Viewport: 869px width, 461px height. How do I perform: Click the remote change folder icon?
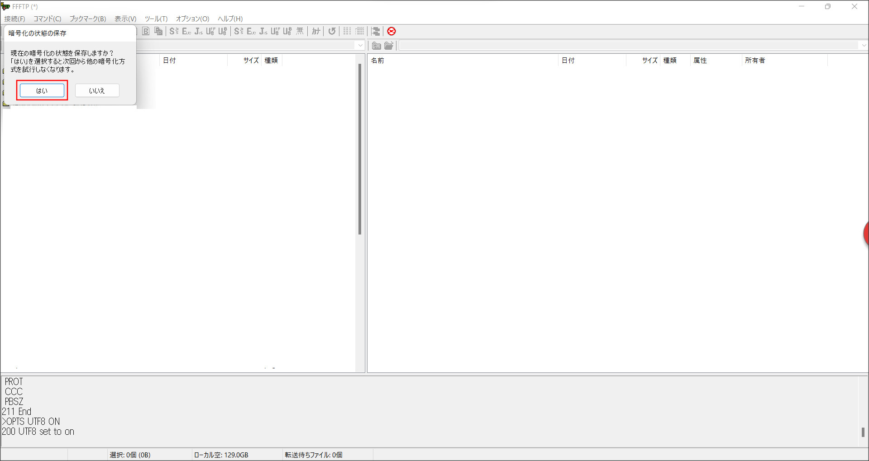click(x=389, y=46)
